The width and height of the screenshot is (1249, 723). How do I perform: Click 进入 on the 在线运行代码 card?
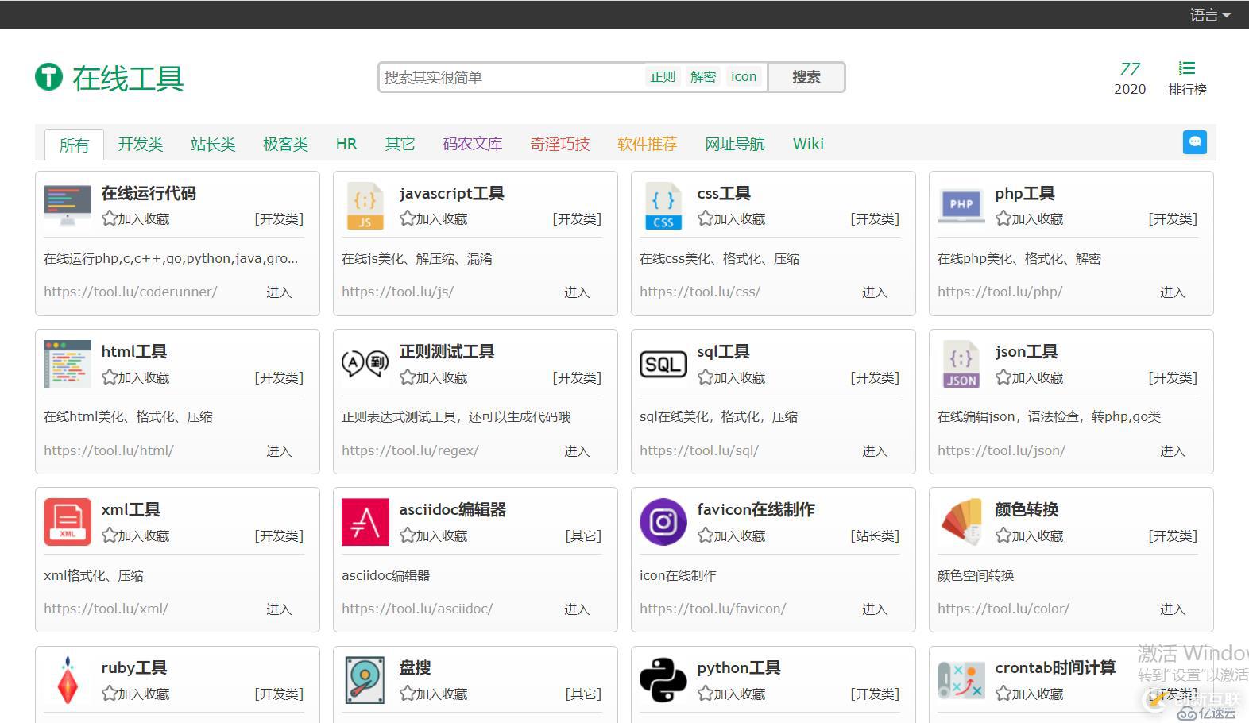click(279, 292)
